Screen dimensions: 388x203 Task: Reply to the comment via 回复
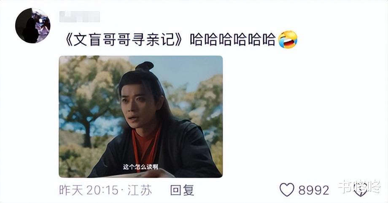pos(182,190)
